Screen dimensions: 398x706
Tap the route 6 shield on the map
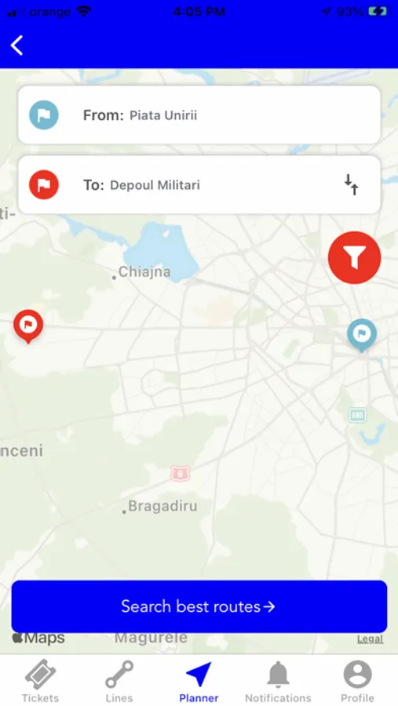pos(180,473)
